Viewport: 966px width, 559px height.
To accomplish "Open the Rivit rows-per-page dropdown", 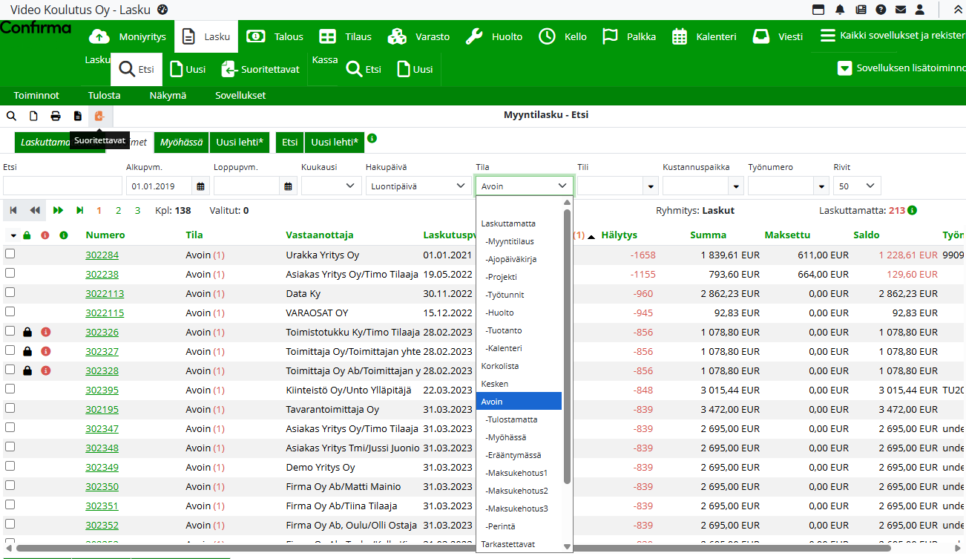I will click(856, 186).
